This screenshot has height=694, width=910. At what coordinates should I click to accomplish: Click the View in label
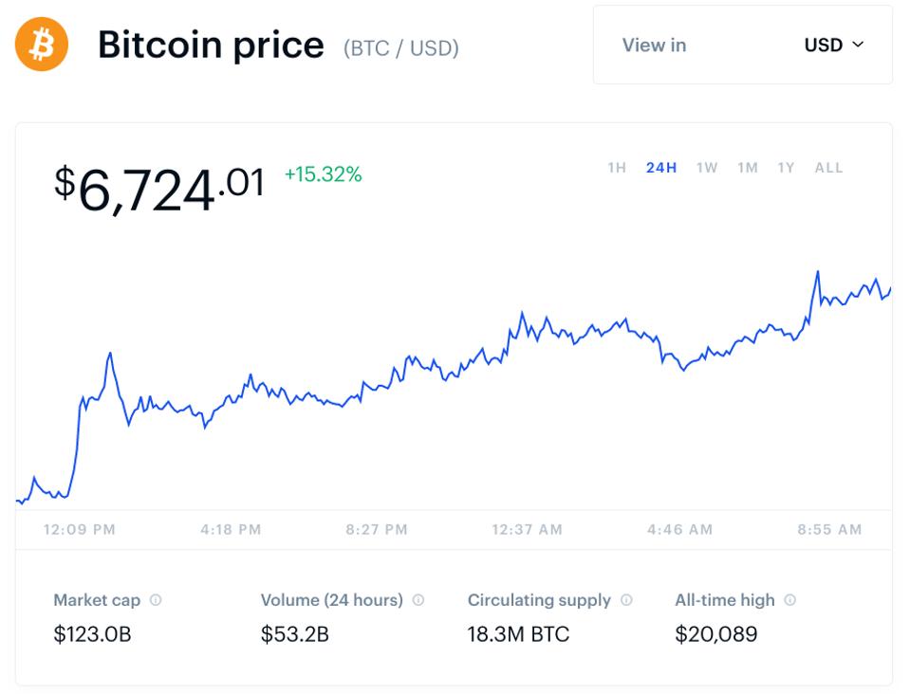654,45
